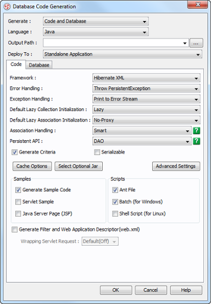211x304 pixels.
Task: Open the Deploy To dropdown
Action: (x=123, y=54)
